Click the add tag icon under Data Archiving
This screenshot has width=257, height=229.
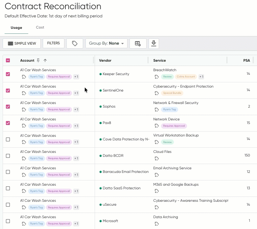[157, 224]
